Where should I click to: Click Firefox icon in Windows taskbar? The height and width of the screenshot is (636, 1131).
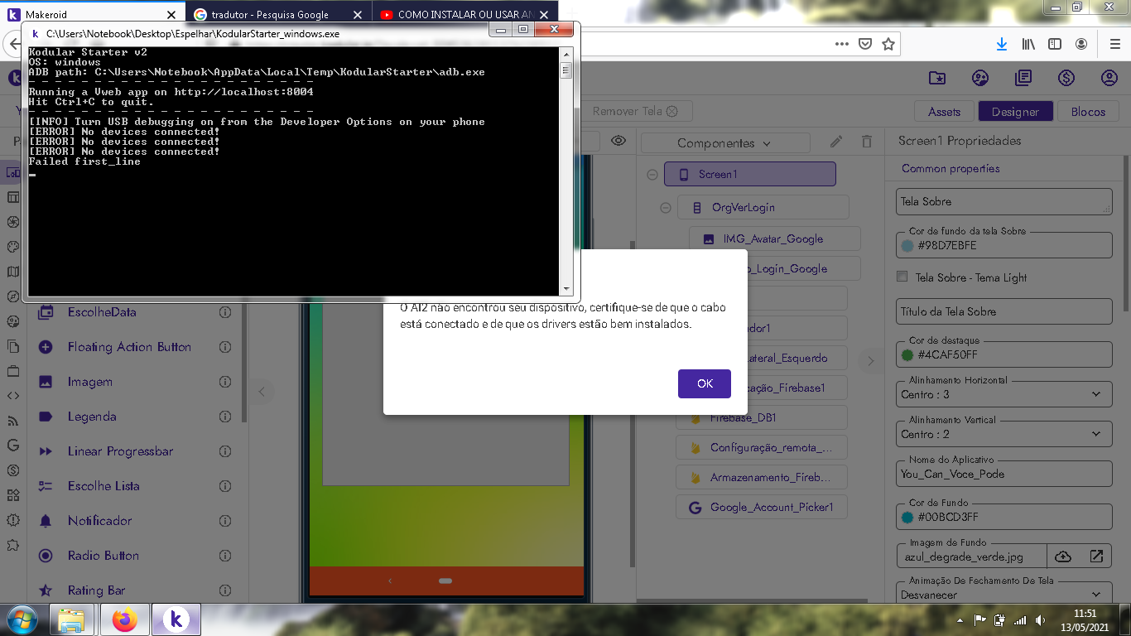click(124, 619)
